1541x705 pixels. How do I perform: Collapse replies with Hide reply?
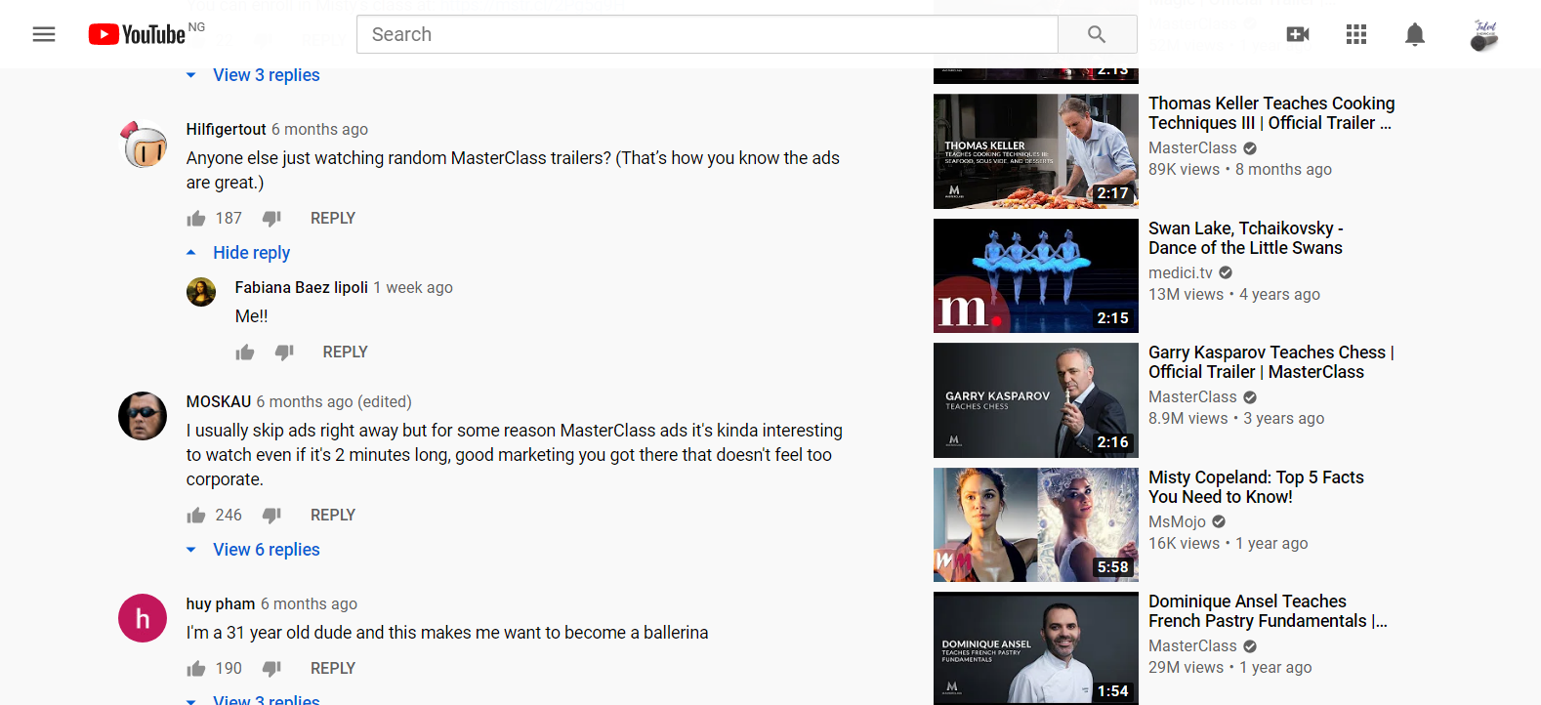(x=239, y=253)
